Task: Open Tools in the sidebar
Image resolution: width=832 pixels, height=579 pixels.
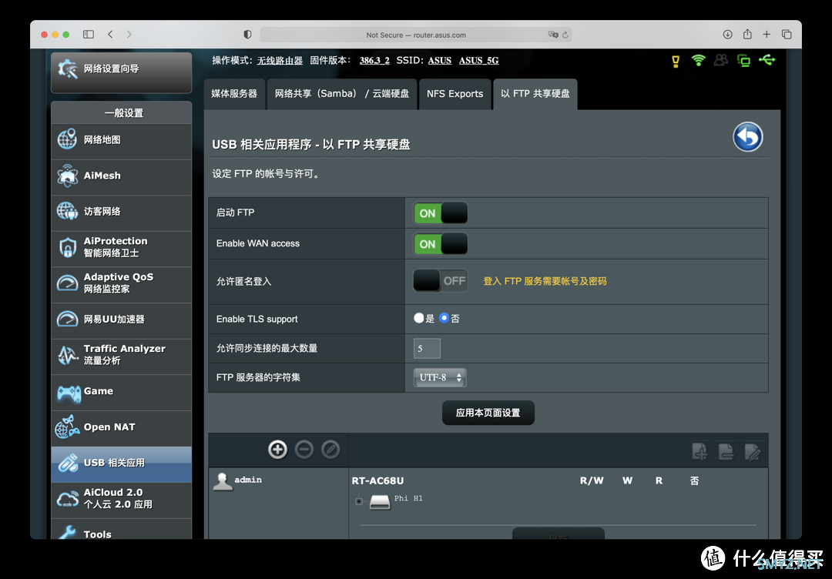Action: coord(122,529)
